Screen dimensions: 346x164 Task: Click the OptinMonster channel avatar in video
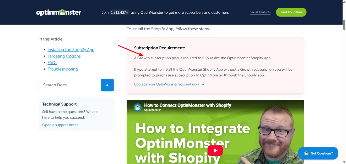pyautogui.click(x=138, y=107)
